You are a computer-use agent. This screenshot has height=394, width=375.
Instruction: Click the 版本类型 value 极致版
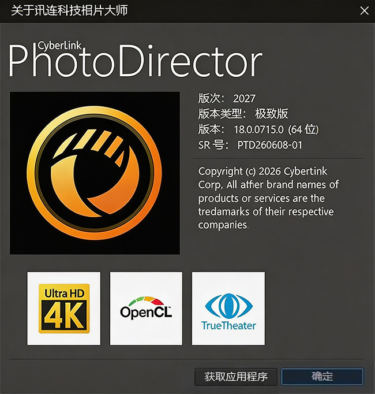coord(272,114)
